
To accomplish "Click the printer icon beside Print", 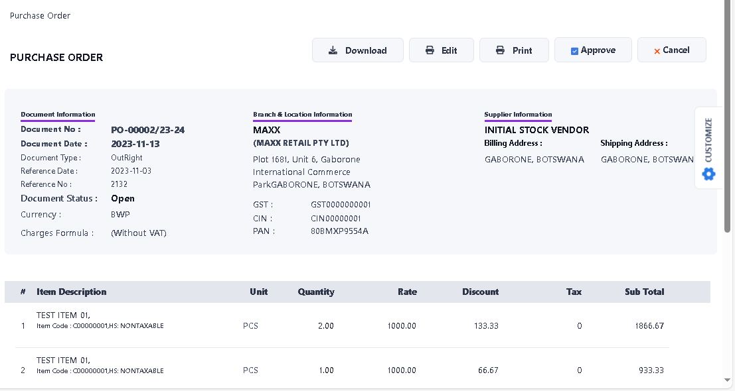I will 501,50.
